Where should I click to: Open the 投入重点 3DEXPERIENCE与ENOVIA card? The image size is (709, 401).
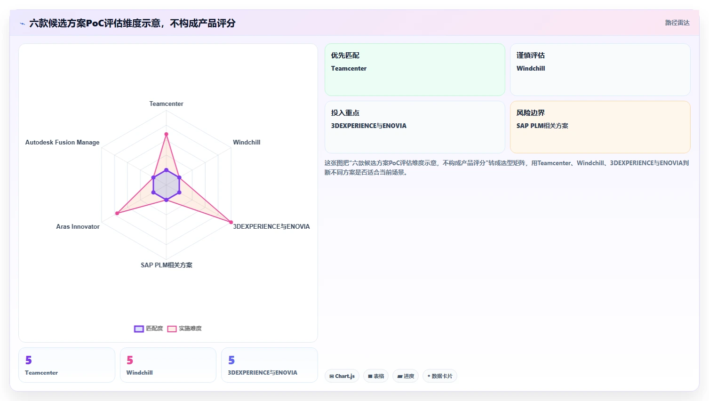414,127
